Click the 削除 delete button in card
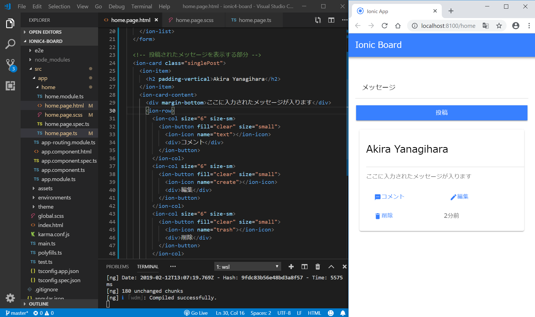 (x=384, y=215)
